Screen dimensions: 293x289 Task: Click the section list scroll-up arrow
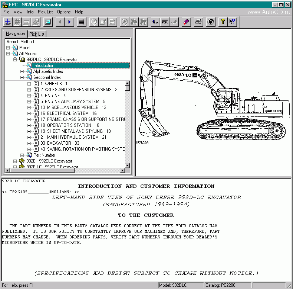(x=127, y=83)
